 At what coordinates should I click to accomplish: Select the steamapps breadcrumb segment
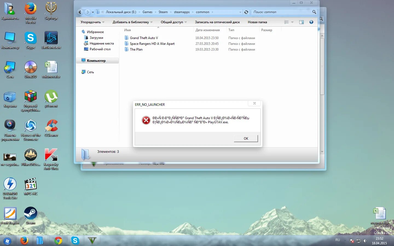pos(182,12)
